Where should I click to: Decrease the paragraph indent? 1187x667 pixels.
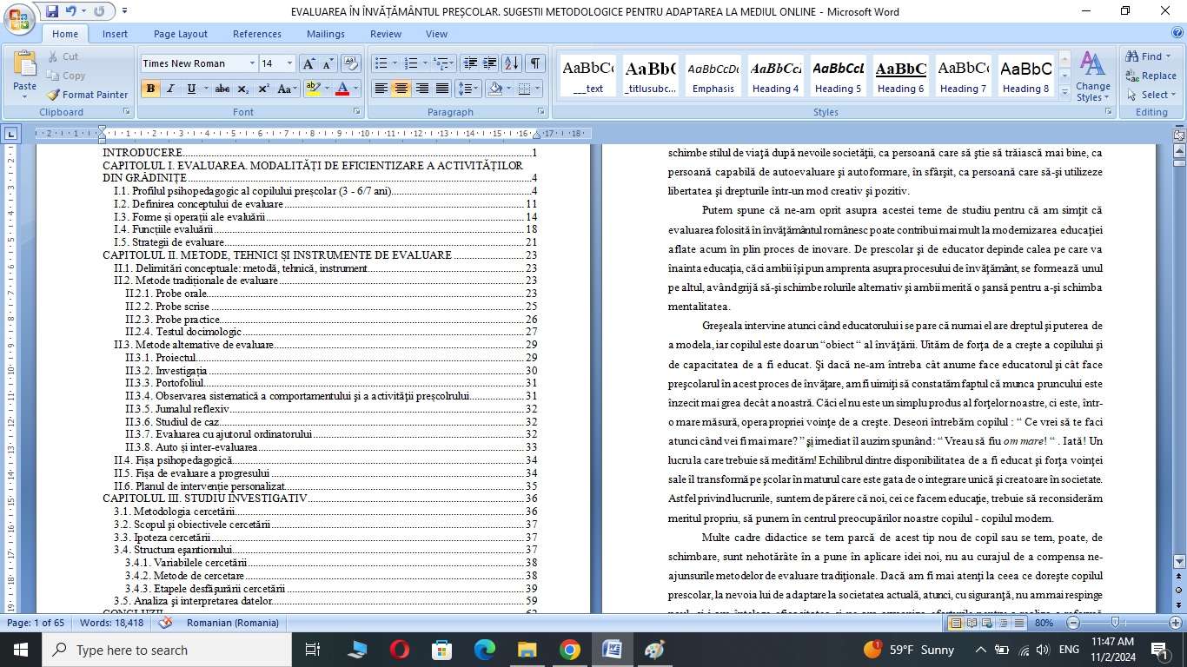[x=470, y=63]
